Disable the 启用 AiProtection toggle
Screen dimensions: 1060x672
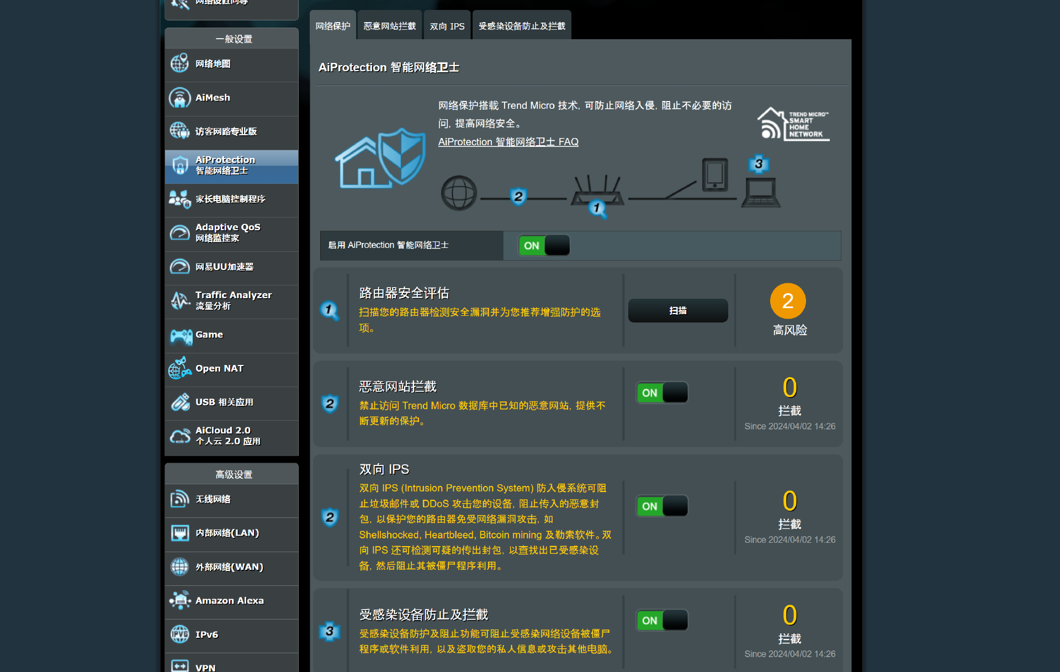[543, 245]
